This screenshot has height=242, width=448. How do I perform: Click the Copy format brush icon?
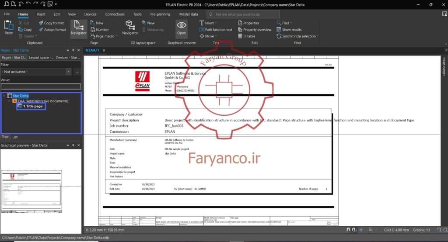click(x=41, y=23)
